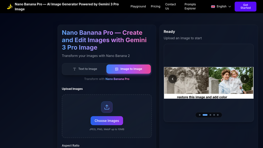Select the fourth carousel dot
Viewport: 263px width, 148px height.
[x=214, y=115]
